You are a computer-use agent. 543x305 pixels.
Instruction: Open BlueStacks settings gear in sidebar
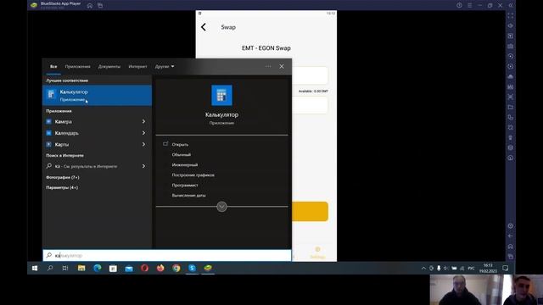tap(511, 226)
